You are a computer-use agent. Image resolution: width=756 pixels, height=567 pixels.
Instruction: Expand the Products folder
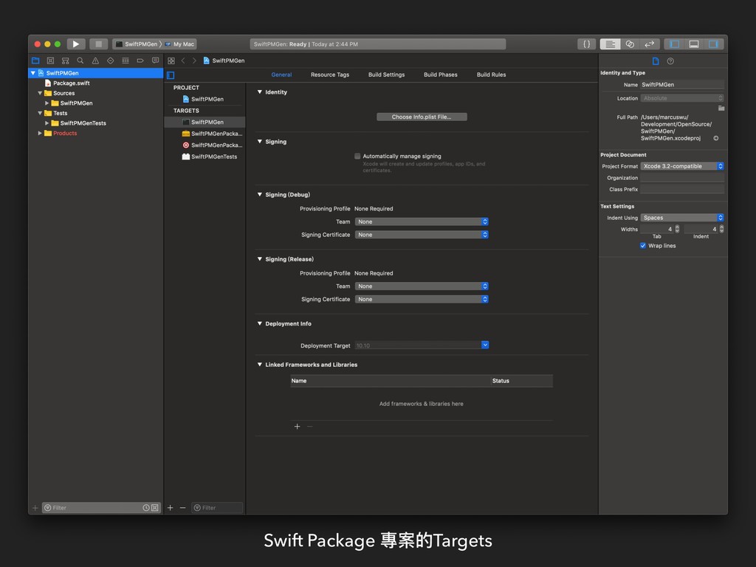point(40,133)
